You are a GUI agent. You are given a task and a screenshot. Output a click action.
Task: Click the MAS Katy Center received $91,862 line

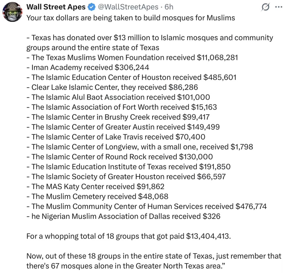[95, 187]
